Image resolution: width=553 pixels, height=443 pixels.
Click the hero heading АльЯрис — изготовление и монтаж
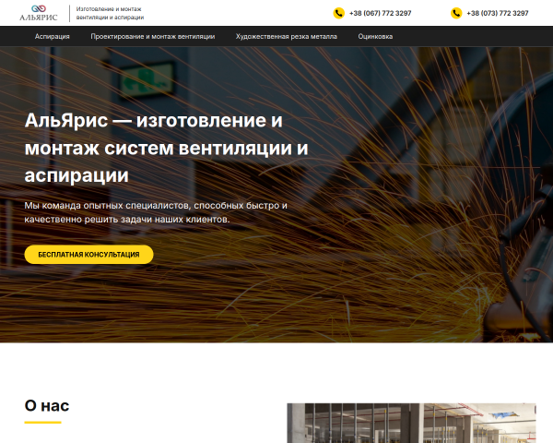click(x=167, y=148)
